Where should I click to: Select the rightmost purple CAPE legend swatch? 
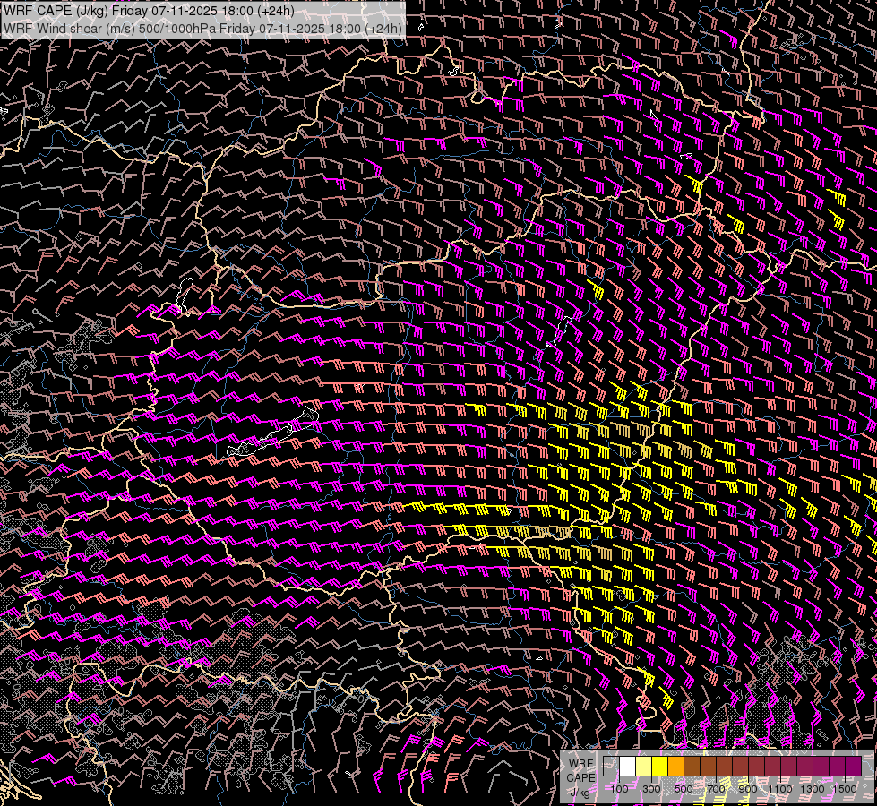point(853,767)
